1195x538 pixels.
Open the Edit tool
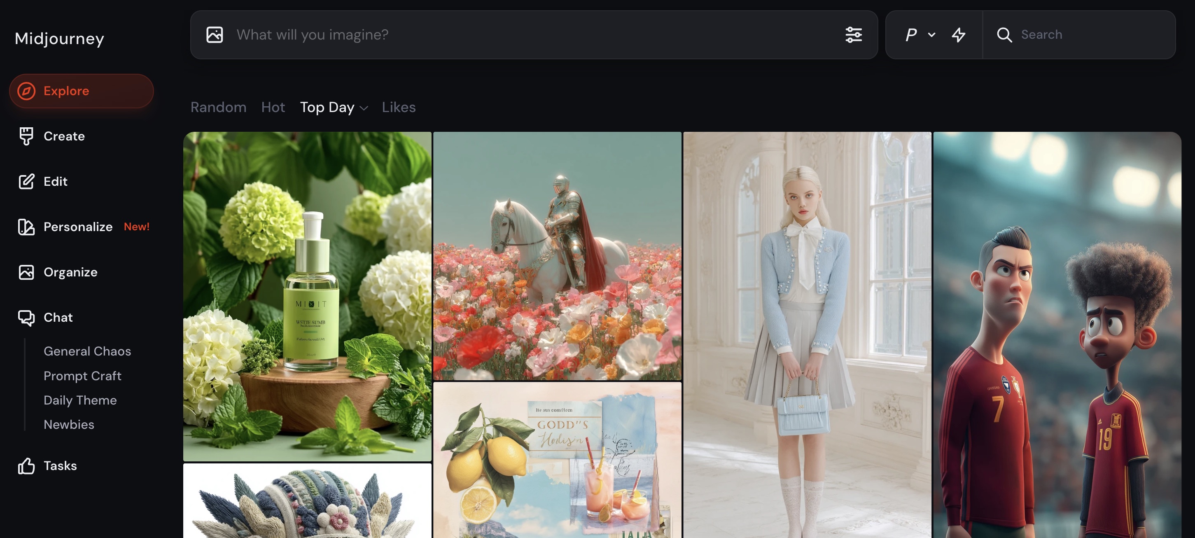pyautogui.click(x=55, y=182)
